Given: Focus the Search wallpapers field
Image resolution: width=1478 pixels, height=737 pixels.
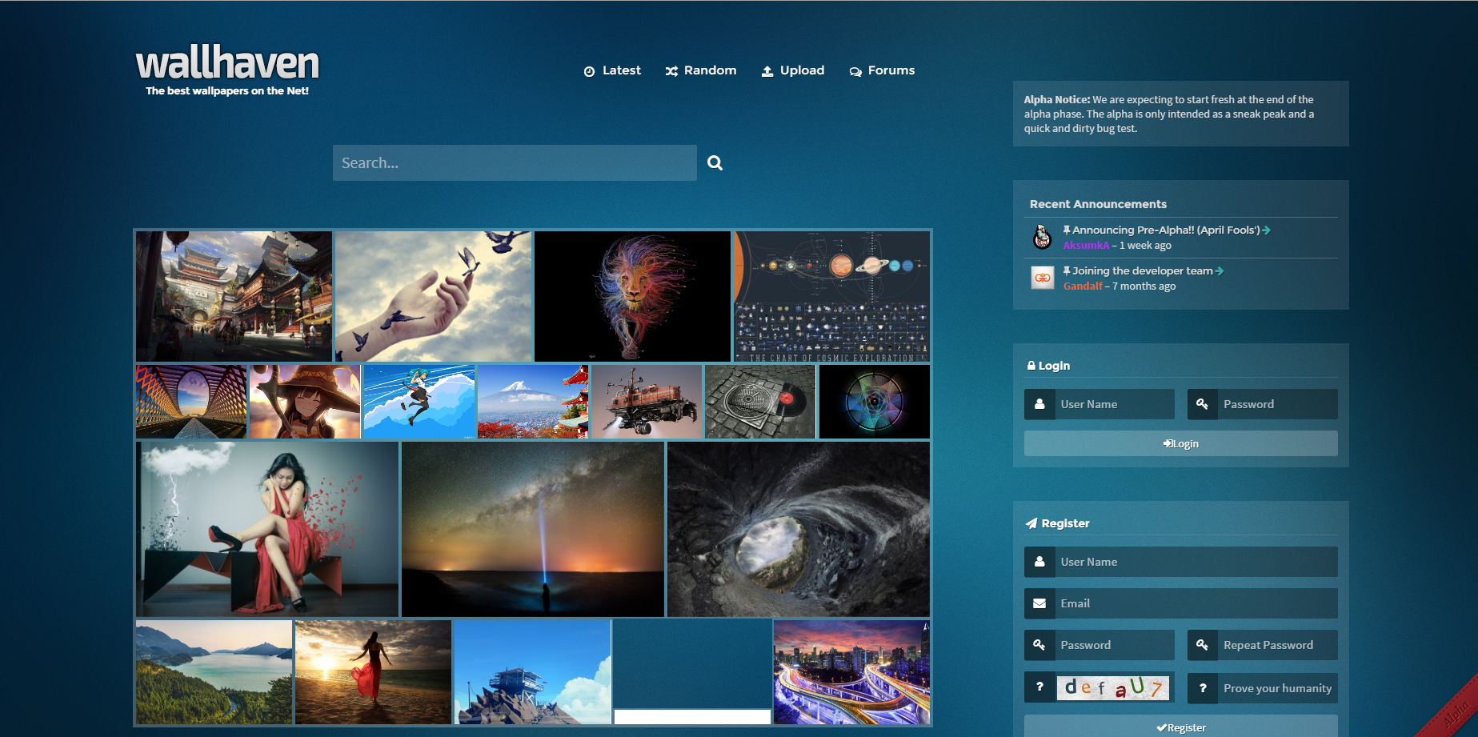Looking at the screenshot, I should pos(515,162).
